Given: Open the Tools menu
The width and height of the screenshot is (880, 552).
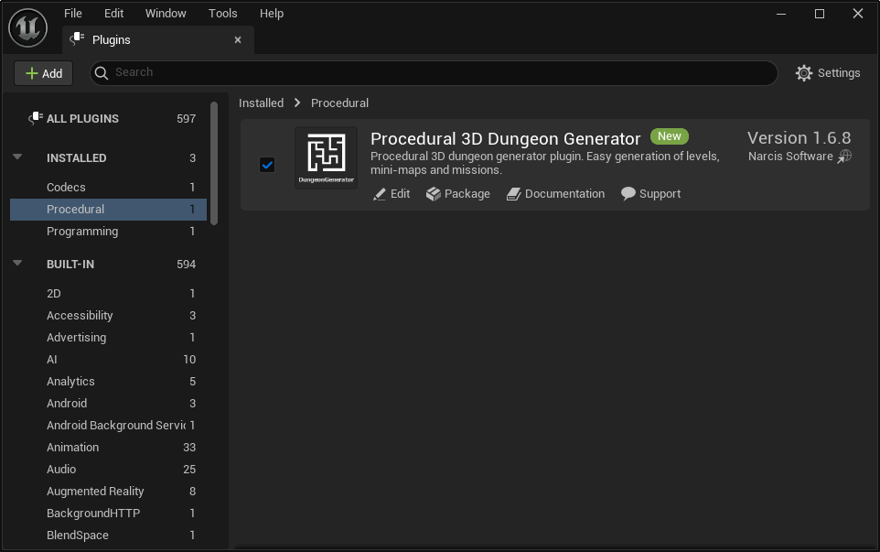Looking at the screenshot, I should coord(223,14).
